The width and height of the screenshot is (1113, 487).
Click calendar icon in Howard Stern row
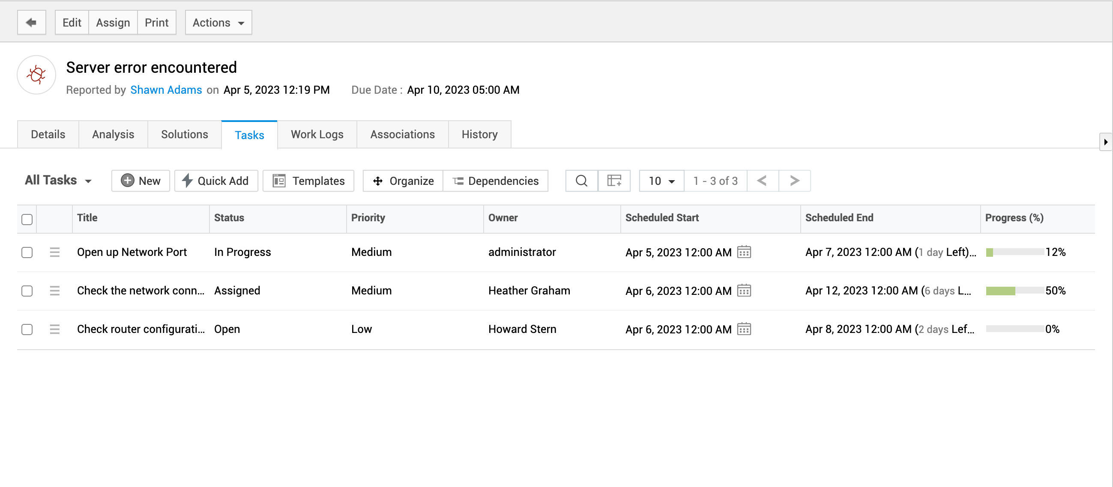coord(744,329)
